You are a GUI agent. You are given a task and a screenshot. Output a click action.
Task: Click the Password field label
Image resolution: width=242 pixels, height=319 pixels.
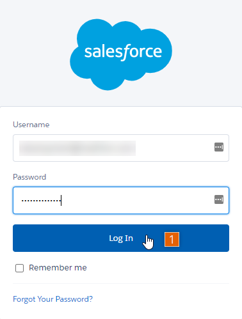pyautogui.click(x=29, y=177)
